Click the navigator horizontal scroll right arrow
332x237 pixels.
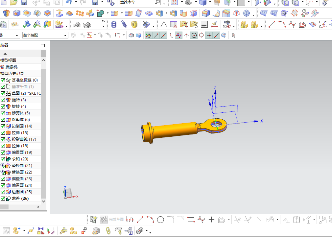[38, 207]
